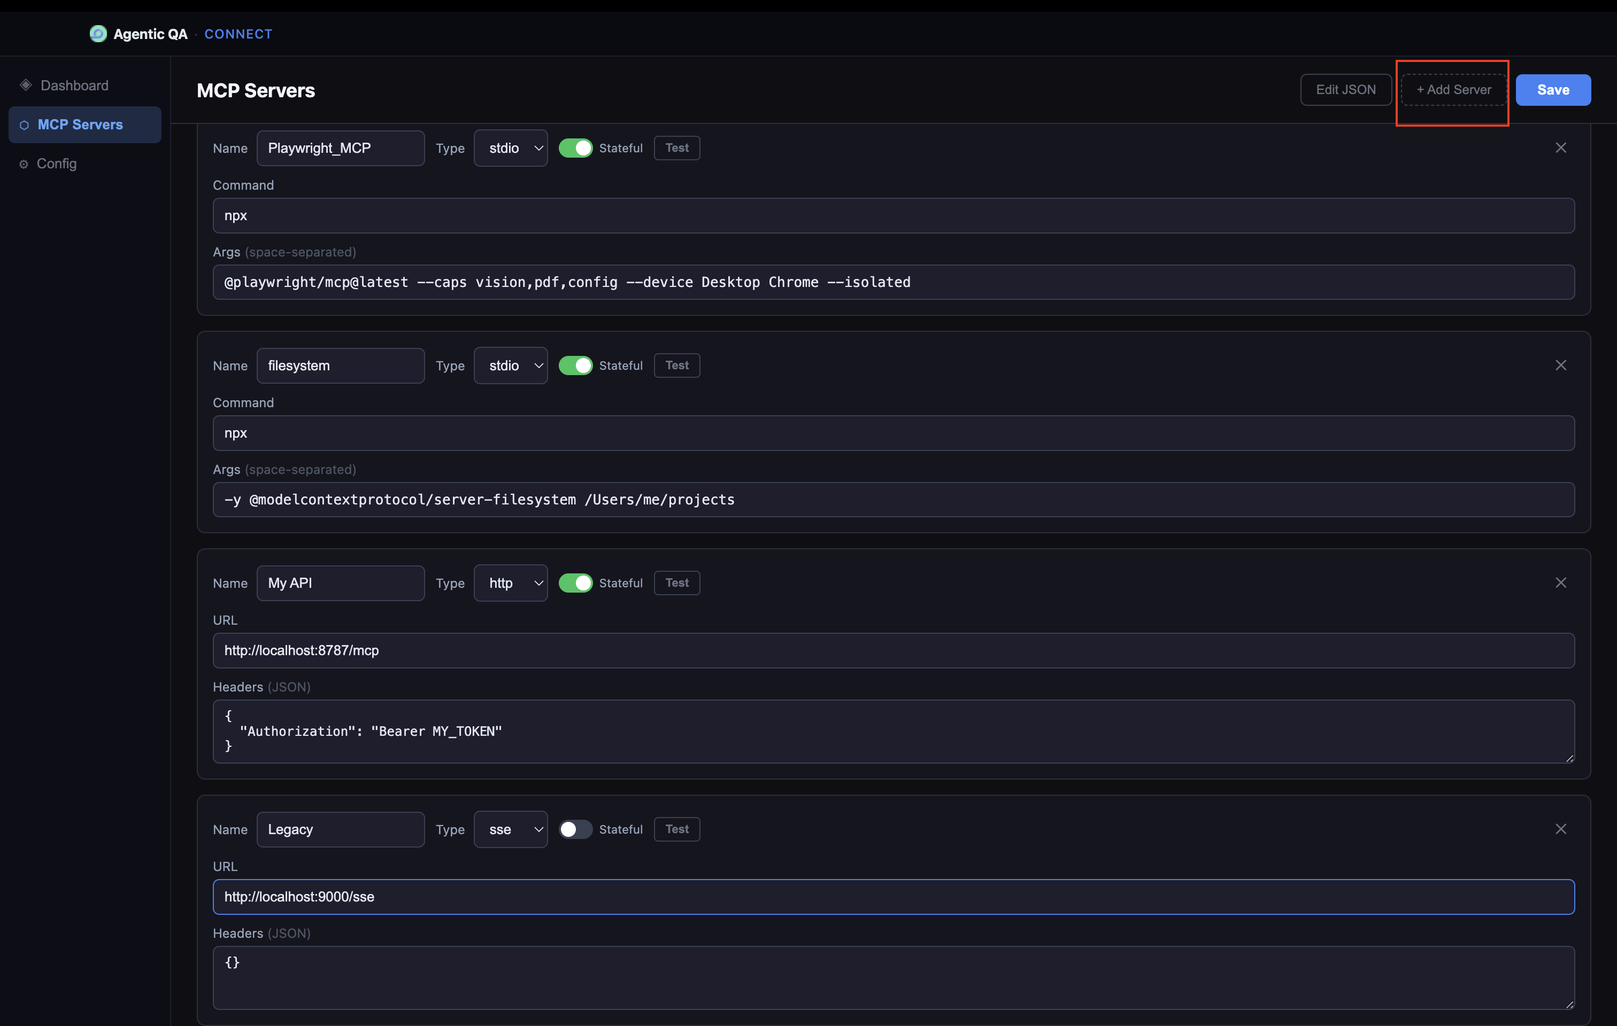Viewport: 1617px width, 1026px height.
Task: Open the Config sidebar item
Action: tap(85, 163)
